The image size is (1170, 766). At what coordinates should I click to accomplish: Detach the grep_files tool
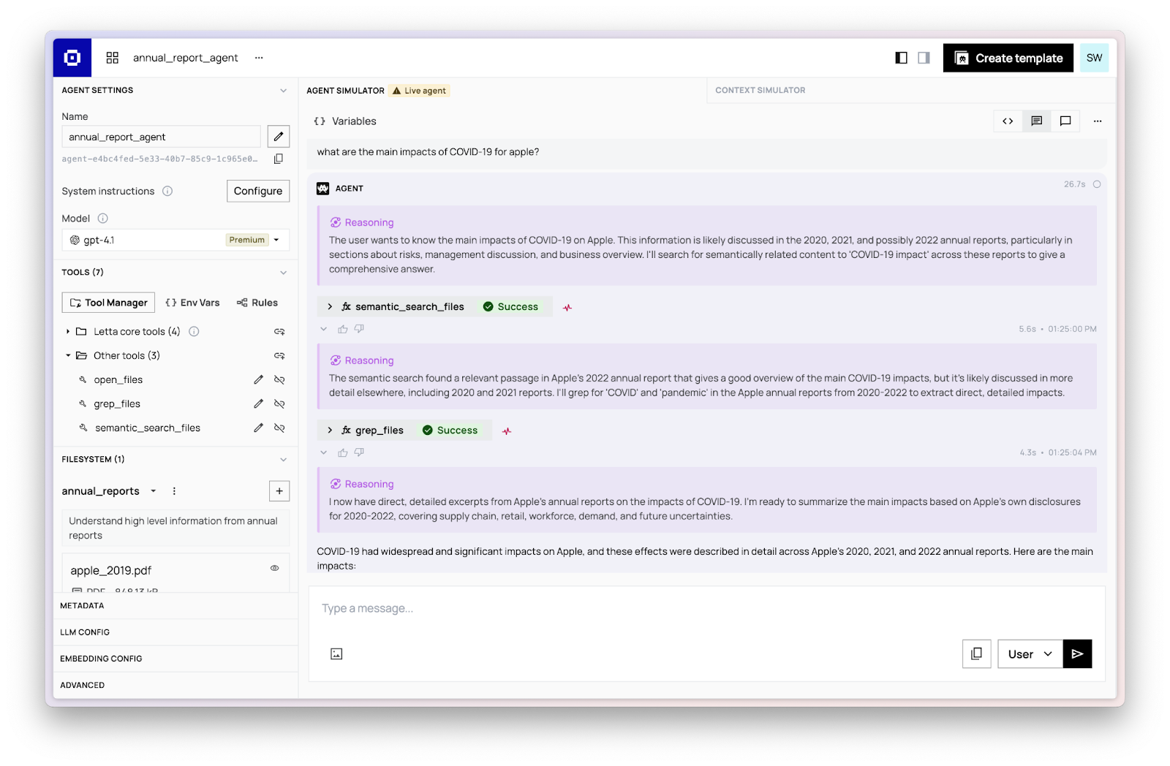point(279,404)
